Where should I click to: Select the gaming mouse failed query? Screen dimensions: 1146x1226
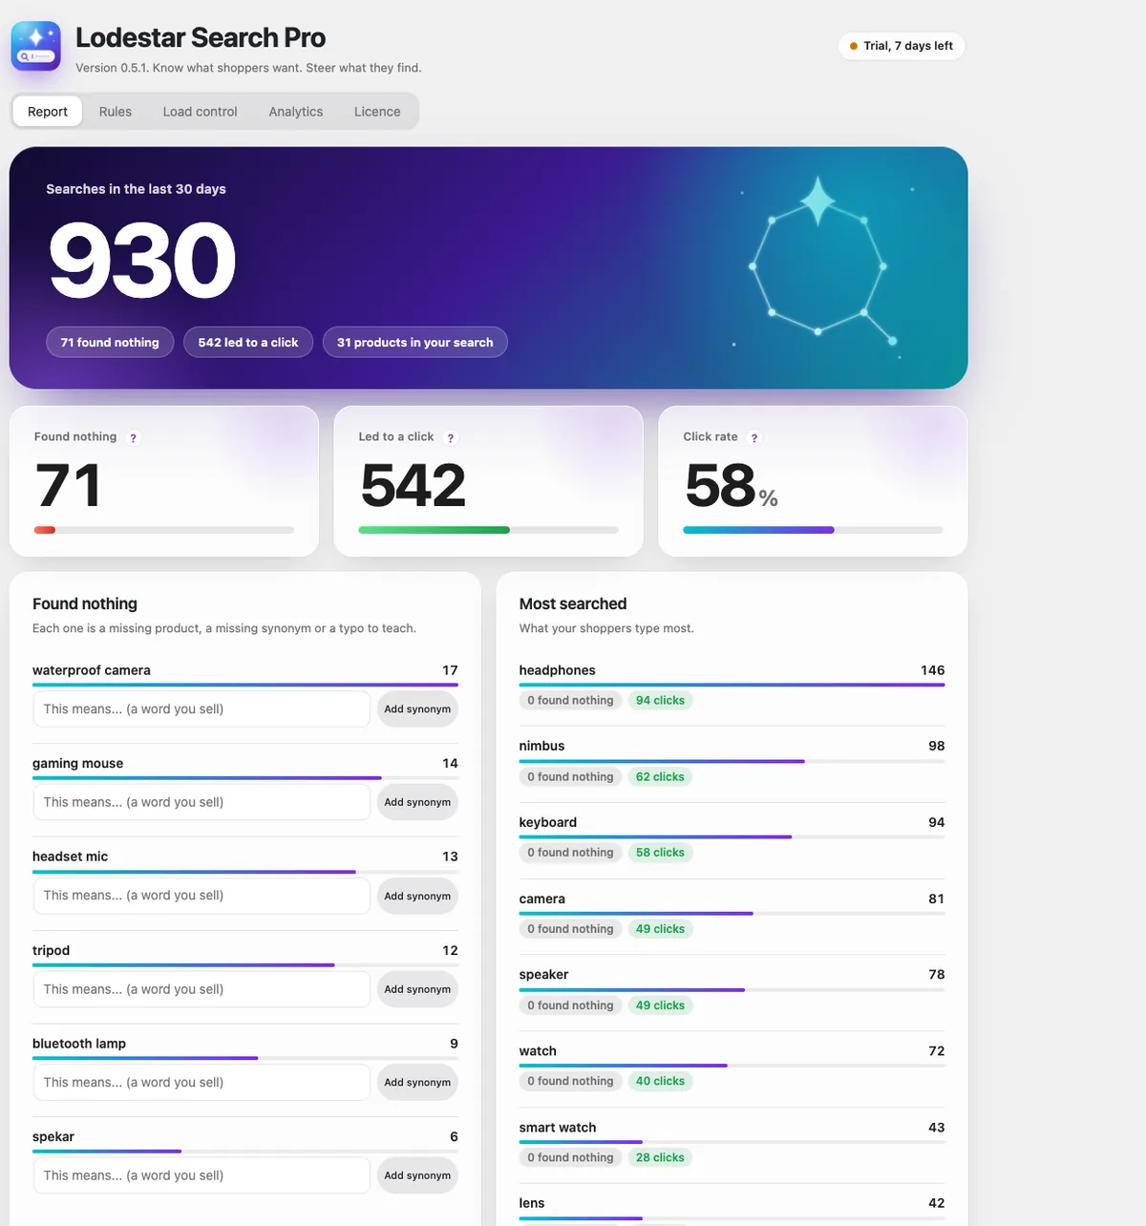coord(77,764)
